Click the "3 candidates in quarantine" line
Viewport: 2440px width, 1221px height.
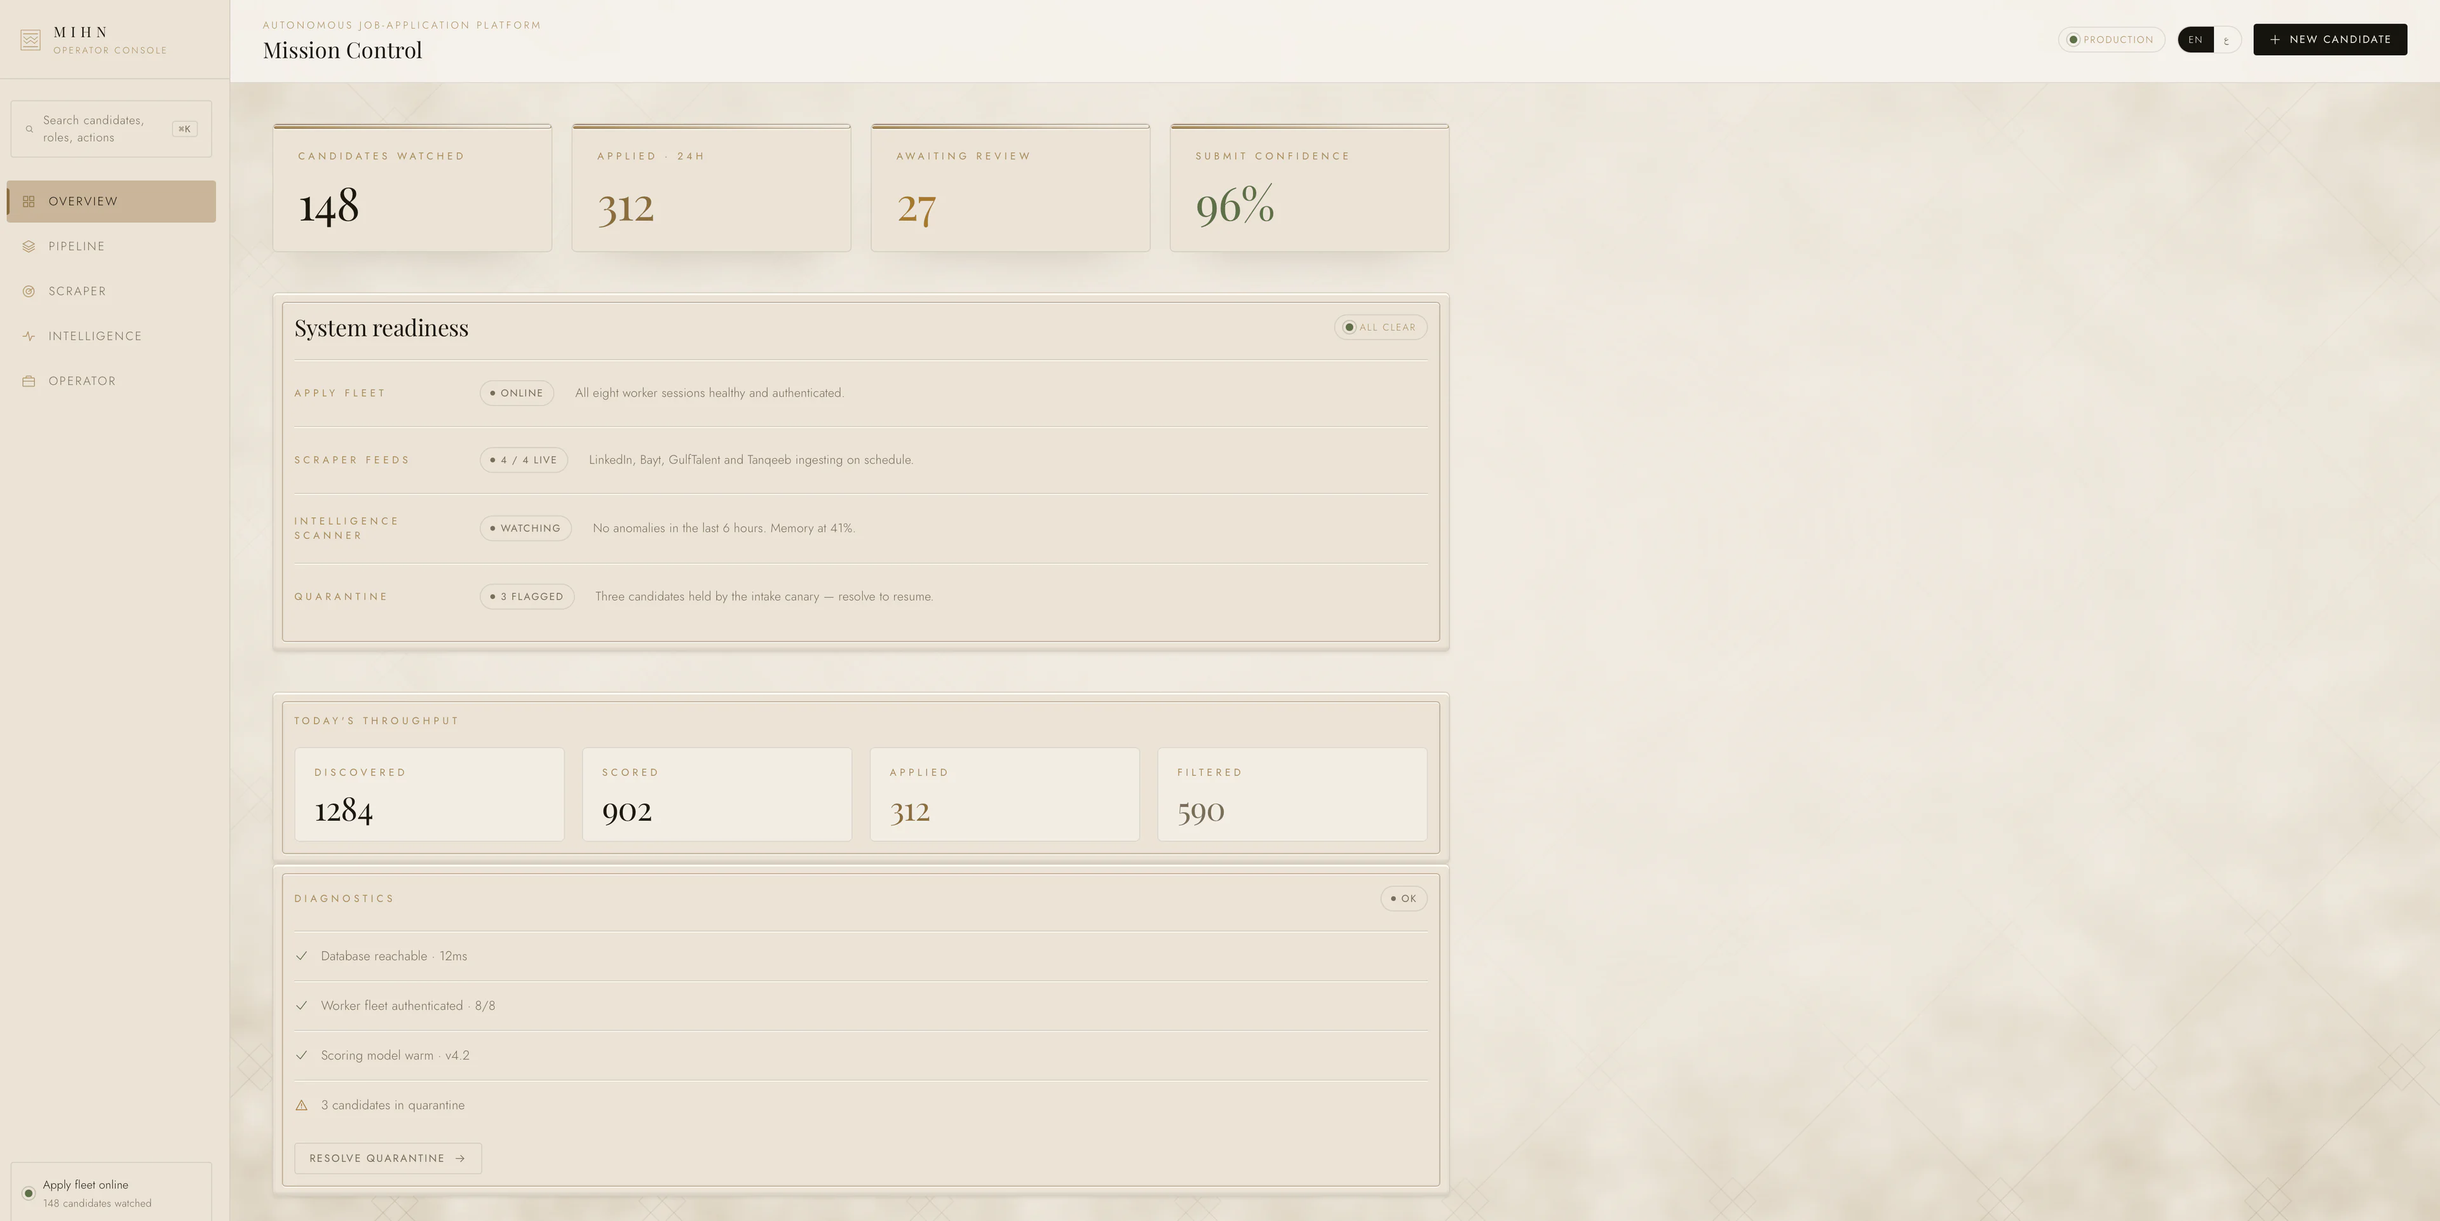(393, 1105)
